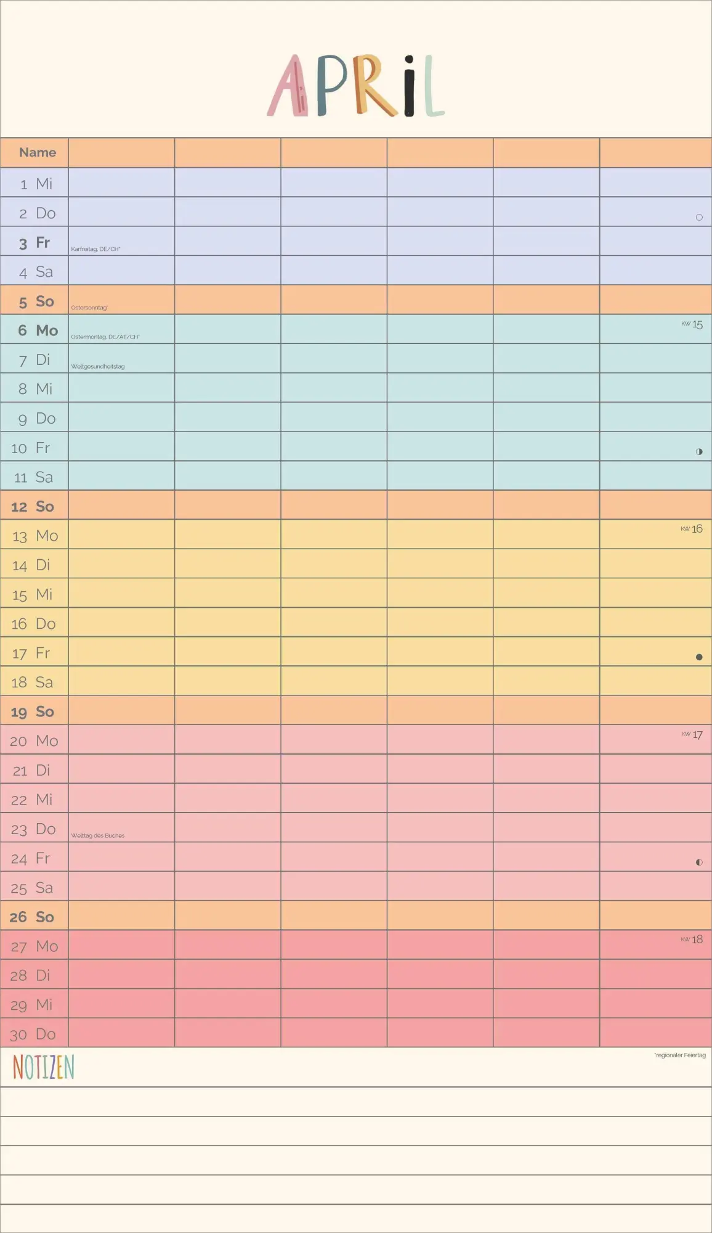Click the half moon icon on April 24
The width and height of the screenshot is (712, 1233).
699,862
